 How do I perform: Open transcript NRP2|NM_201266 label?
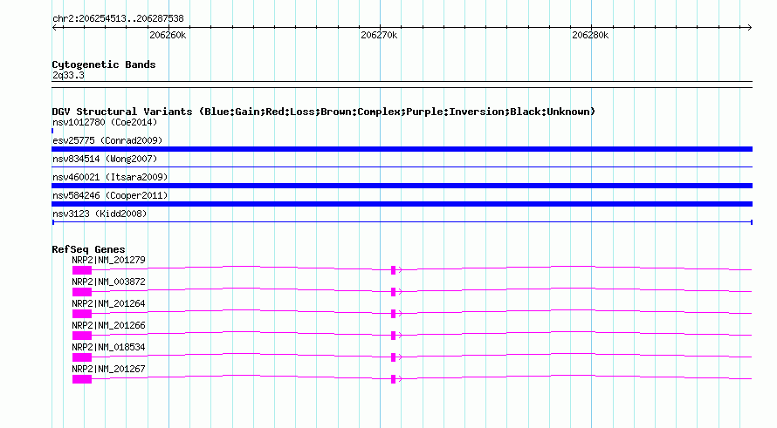pos(108,326)
